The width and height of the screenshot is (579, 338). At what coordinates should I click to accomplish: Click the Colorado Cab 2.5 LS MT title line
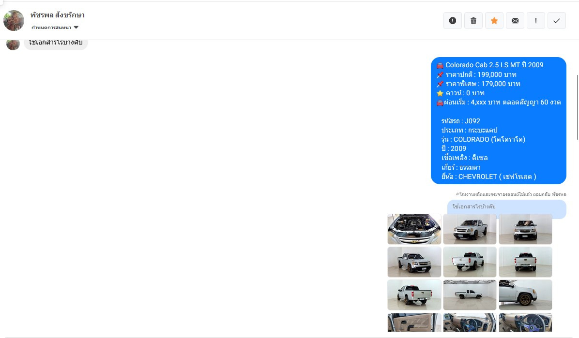[490, 65]
